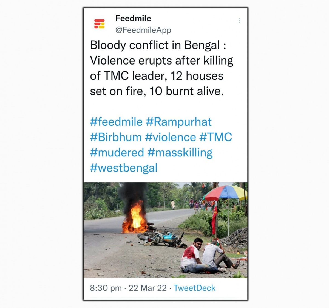This screenshot has height=308, width=329.
Task: Click the #westbengal hashtag
Action: 124,168
